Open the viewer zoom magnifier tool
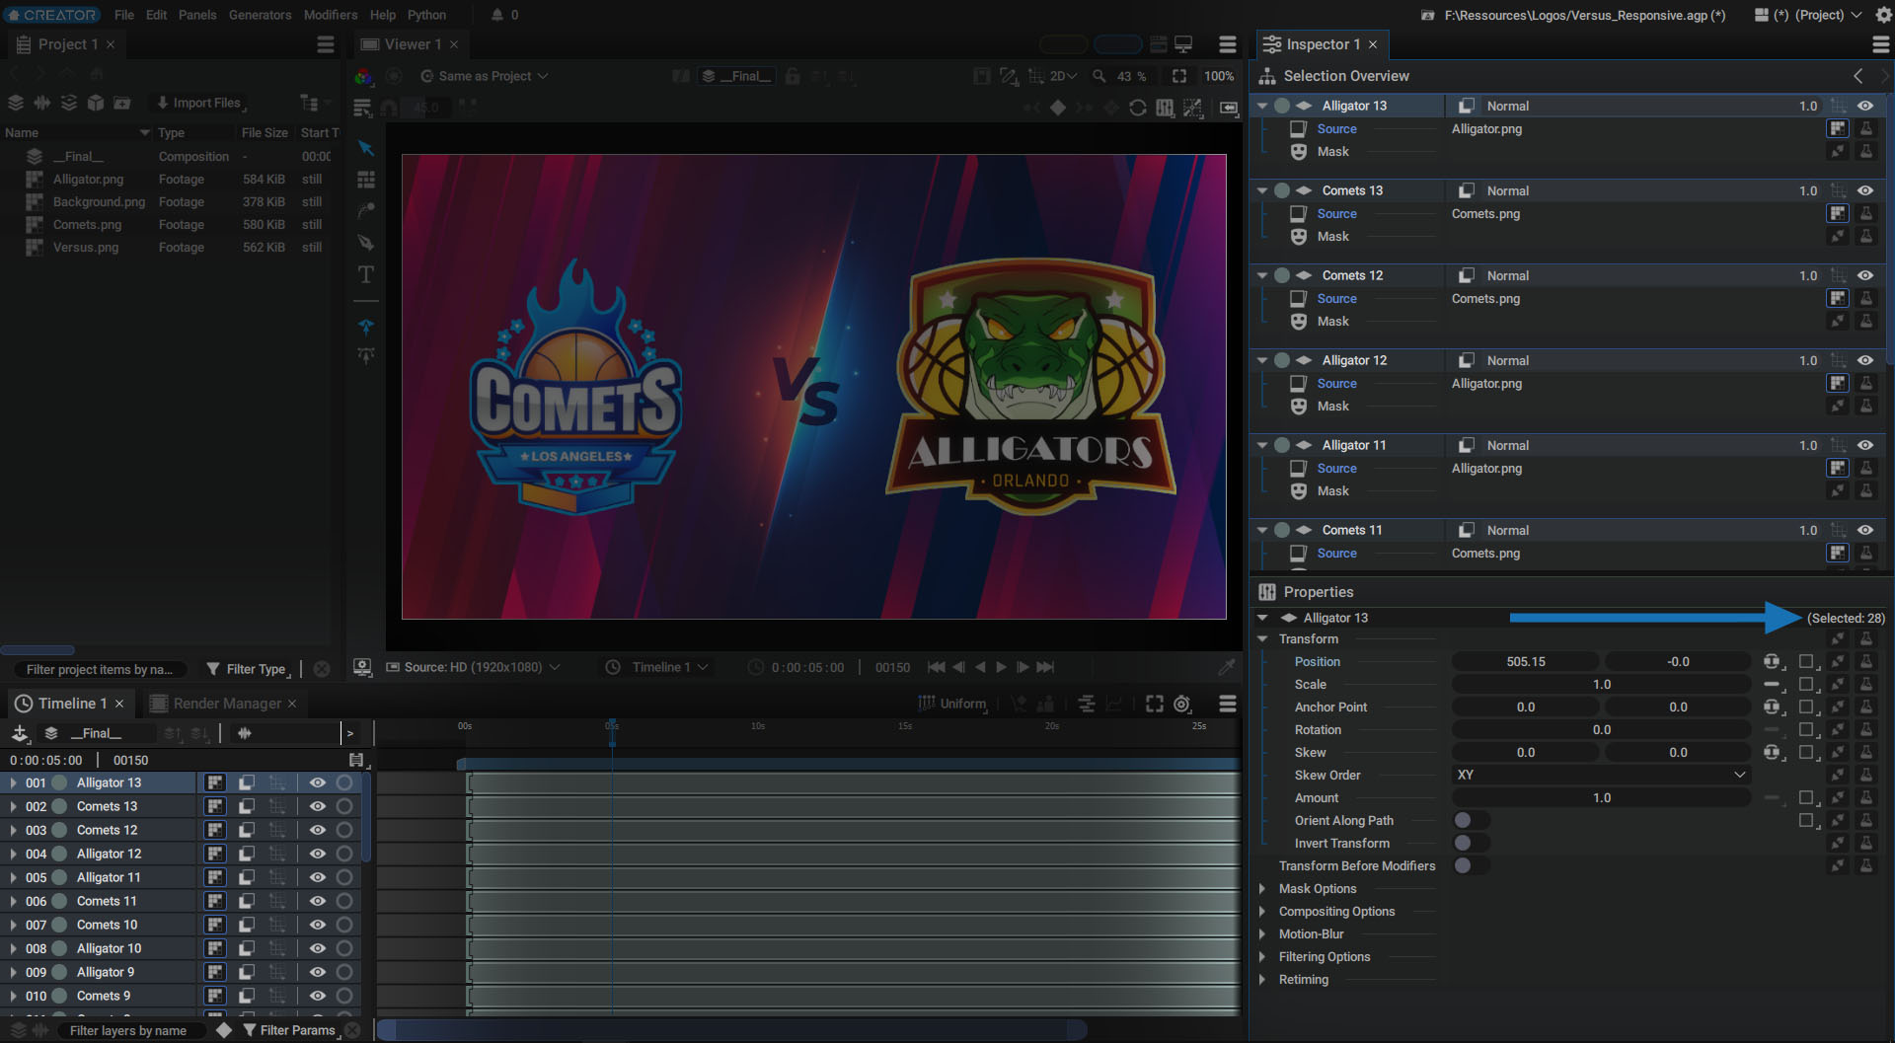The height and width of the screenshot is (1043, 1895). tap(1099, 76)
